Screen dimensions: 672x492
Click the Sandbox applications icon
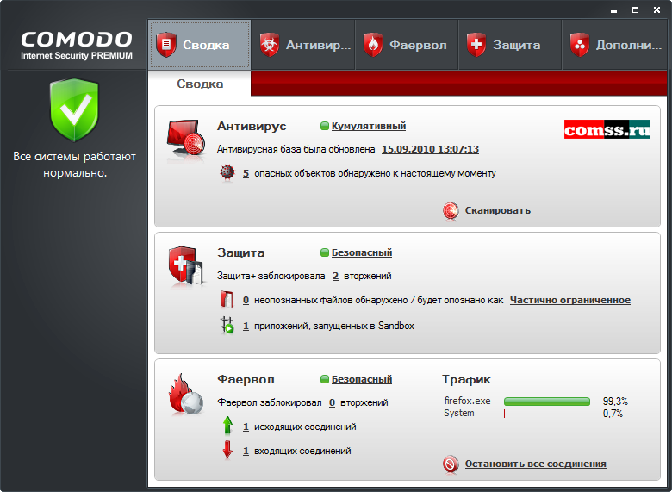pyautogui.click(x=227, y=326)
